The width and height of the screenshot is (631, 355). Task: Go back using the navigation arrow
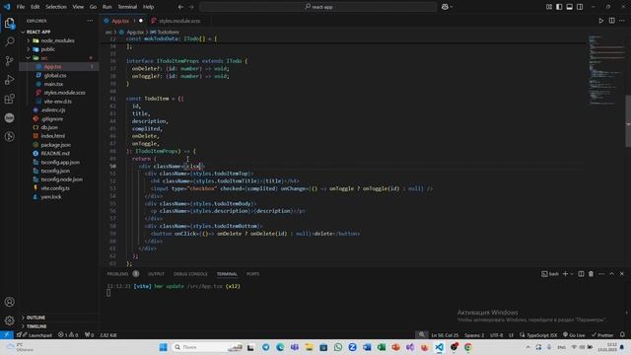pos(180,7)
